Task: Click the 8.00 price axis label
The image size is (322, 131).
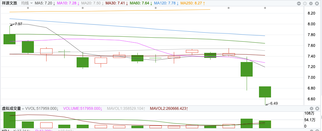Action: (x=312, y=24)
